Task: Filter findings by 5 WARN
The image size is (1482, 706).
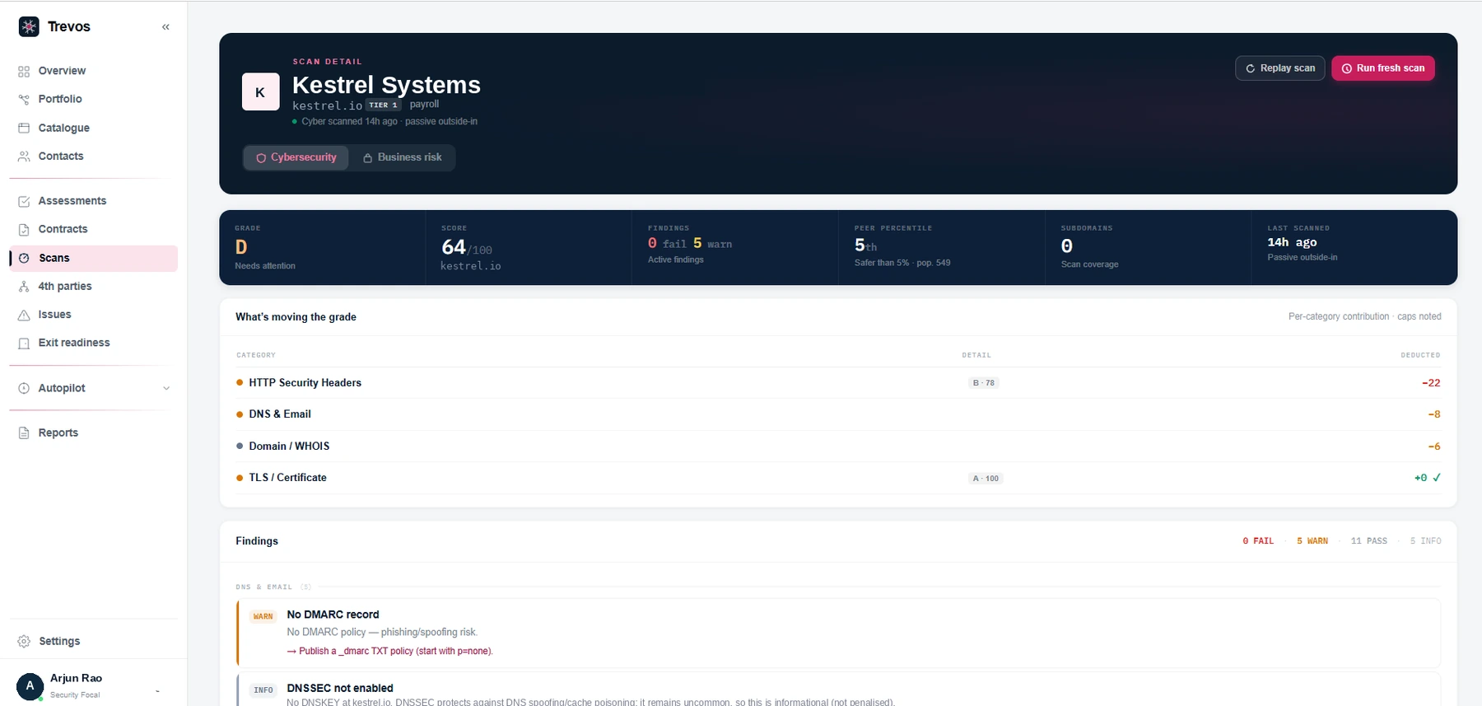Action: tap(1312, 541)
